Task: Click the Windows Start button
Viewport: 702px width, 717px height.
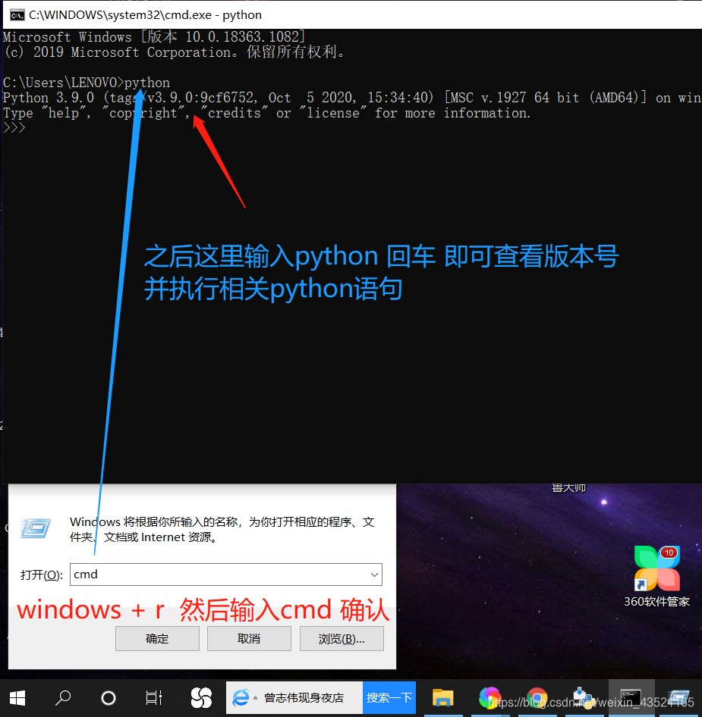Action: (17, 698)
